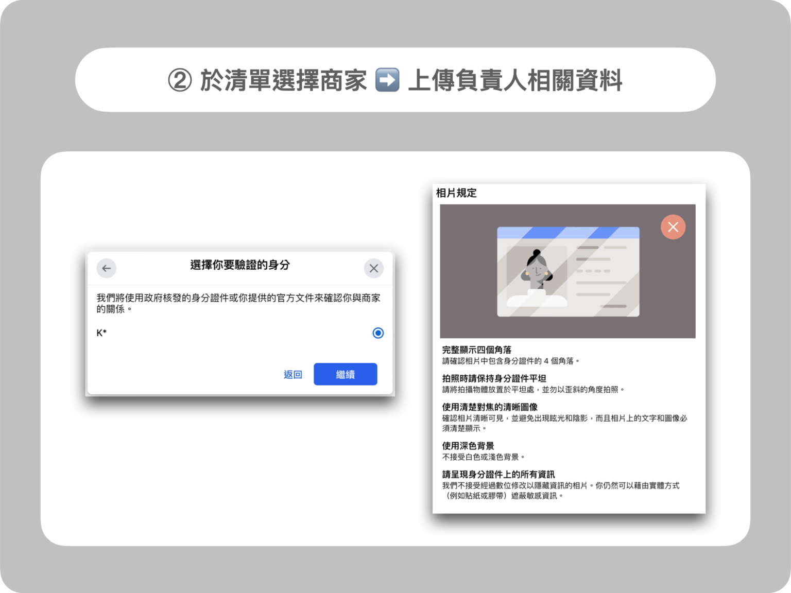
Task: Click the left-pointing arrow inside the gray circle
Action: point(106,268)
